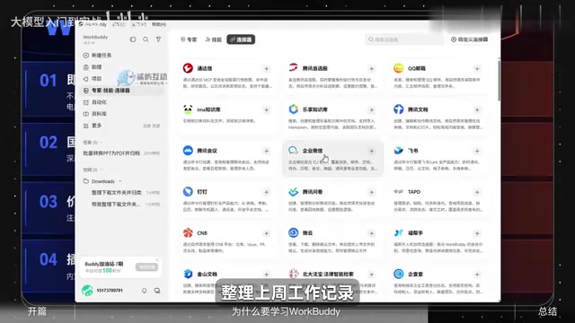The image size is (575, 323).
Task: Click the 微云 blue logo icon
Action: [x=294, y=232]
